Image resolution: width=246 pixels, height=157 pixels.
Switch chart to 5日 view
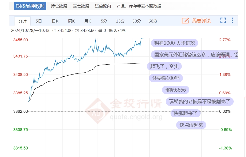39,21
